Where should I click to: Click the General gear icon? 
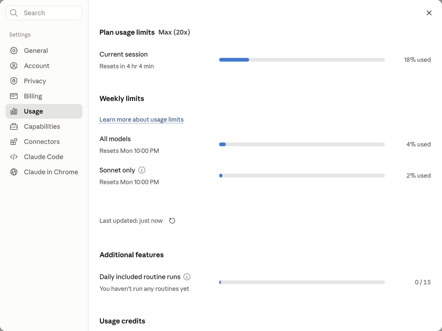[x=14, y=51]
